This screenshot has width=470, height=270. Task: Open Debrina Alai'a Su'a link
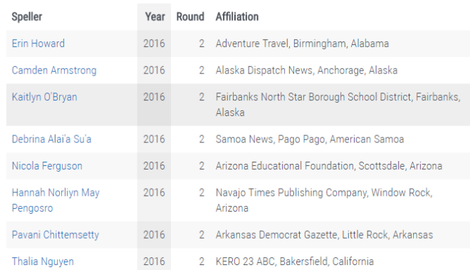pos(51,139)
